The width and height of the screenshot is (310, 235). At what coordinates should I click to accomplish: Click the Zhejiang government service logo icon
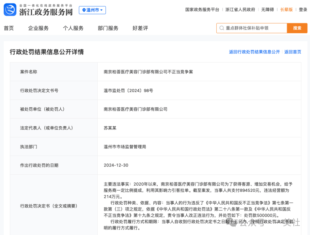coord(10,9)
